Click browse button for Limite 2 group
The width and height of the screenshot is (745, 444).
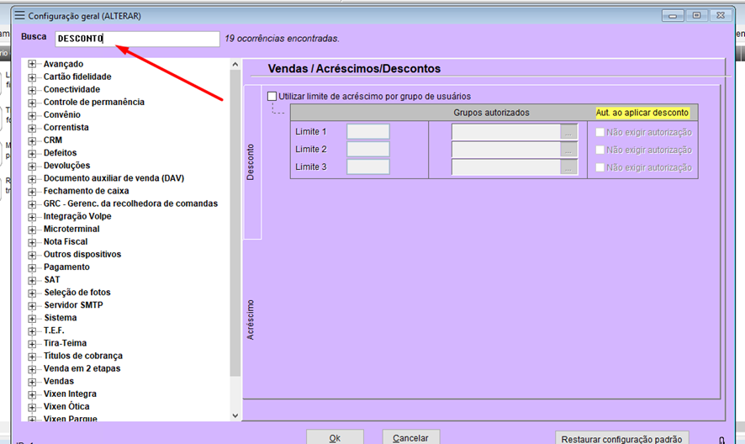tap(569, 150)
